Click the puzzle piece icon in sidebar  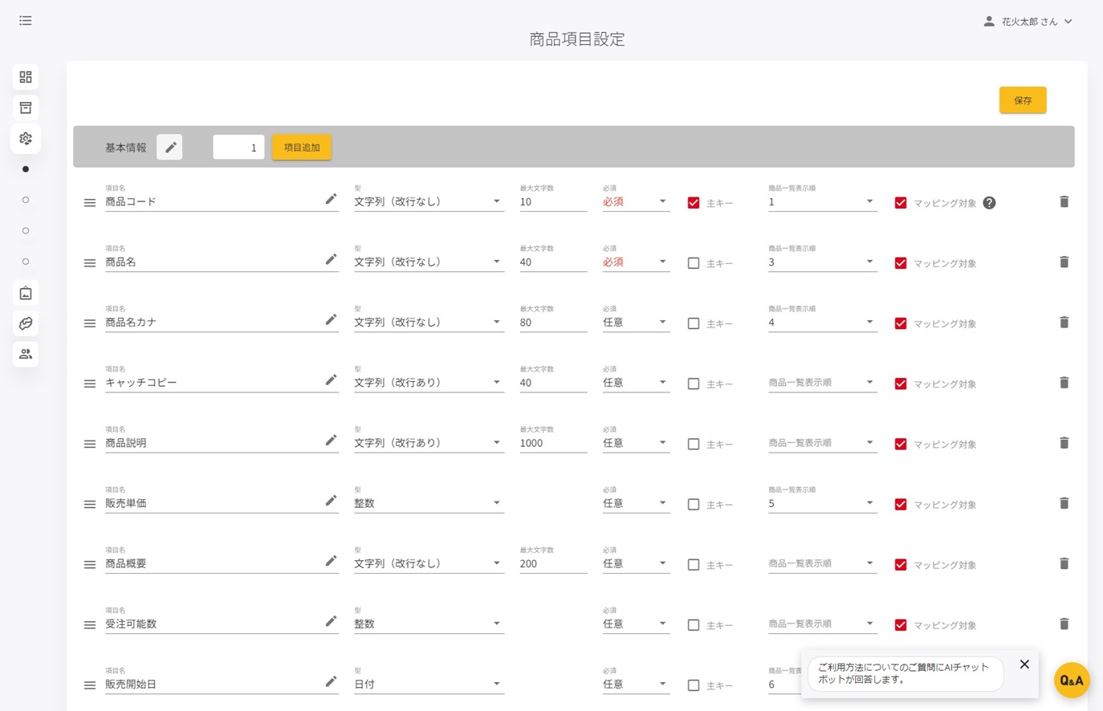[25, 323]
